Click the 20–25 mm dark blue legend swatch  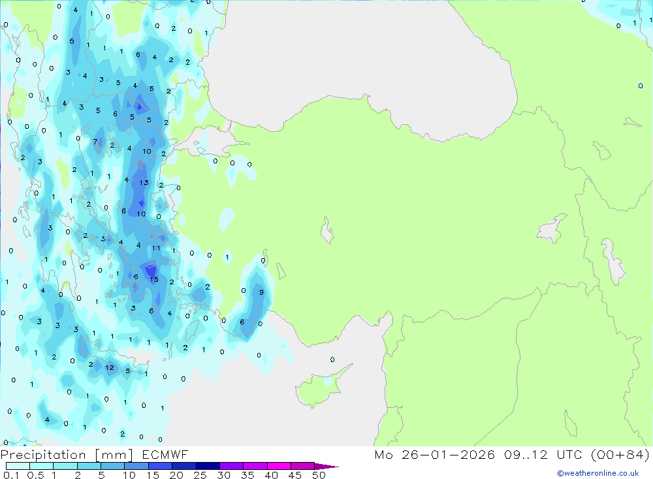point(184,466)
